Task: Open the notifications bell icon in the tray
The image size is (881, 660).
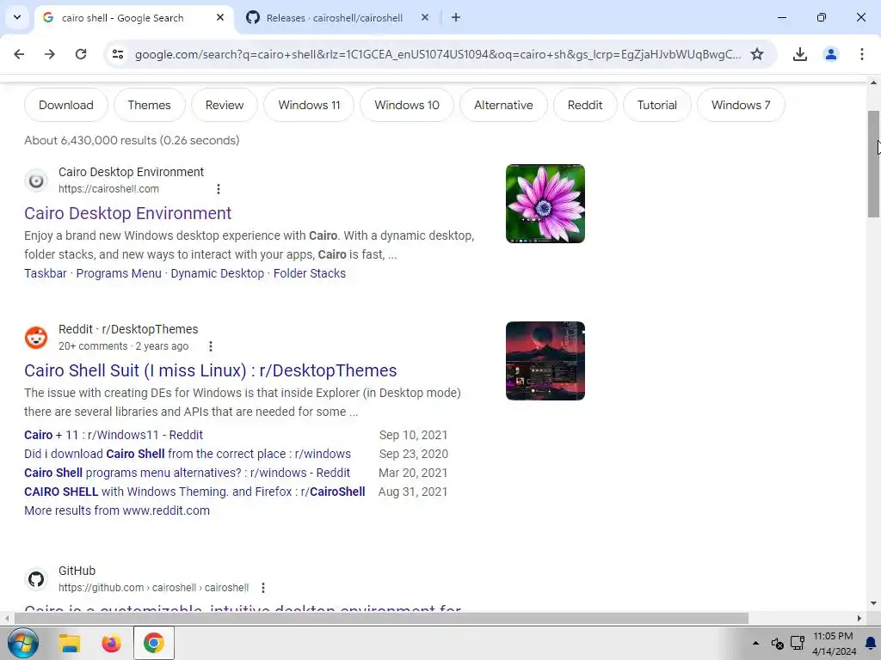Action: point(872,643)
